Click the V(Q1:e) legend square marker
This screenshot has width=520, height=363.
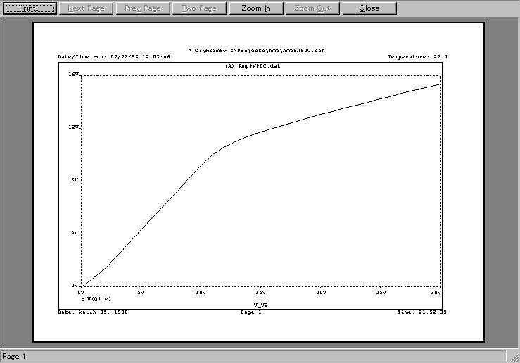[x=83, y=299]
